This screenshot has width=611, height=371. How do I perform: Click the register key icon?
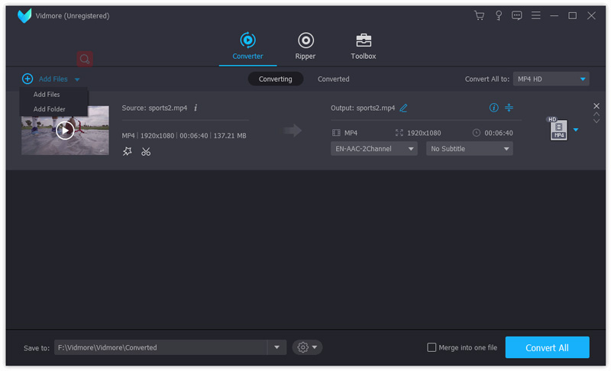[x=499, y=15]
